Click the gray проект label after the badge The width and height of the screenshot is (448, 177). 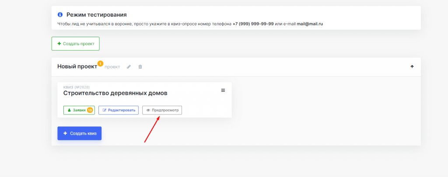pos(112,67)
